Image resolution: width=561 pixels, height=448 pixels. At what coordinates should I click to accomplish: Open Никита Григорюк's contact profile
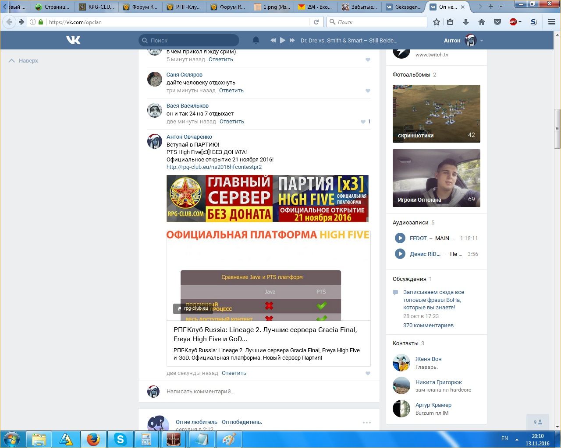pyautogui.click(x=439, y=382)
